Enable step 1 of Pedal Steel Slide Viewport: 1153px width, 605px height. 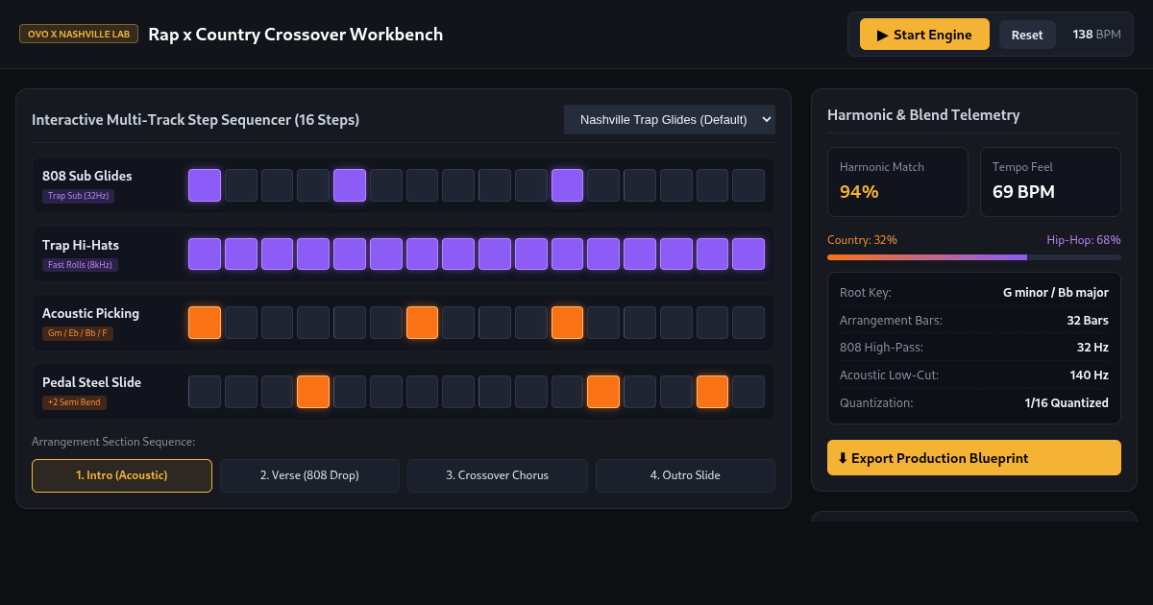205,392
